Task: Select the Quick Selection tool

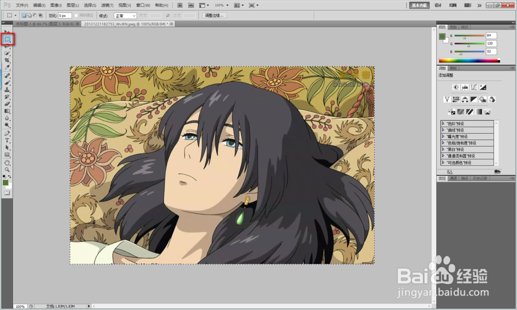Action: [7, 53]
